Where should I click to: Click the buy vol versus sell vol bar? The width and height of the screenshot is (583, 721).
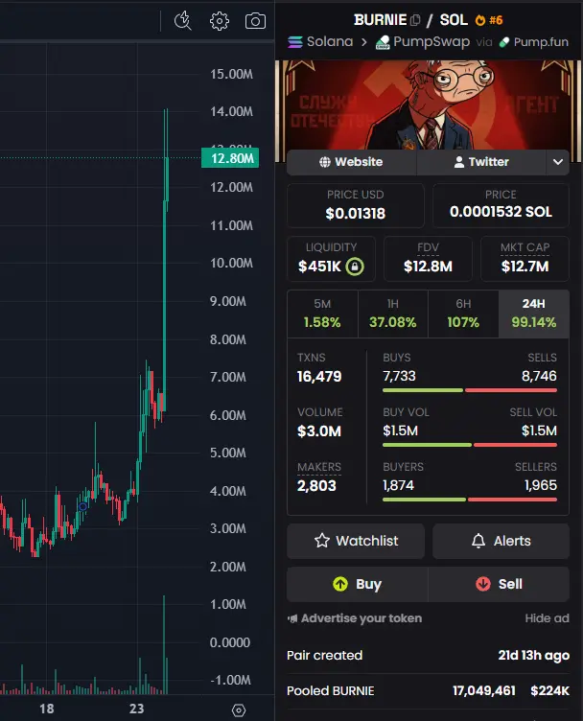(x=470, y=445)
